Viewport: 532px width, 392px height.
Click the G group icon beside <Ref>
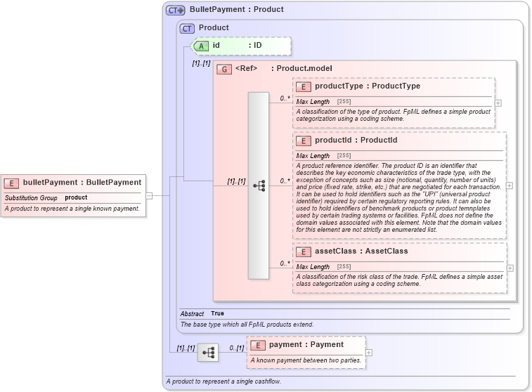pyautogui.click(x=224, y=70)
